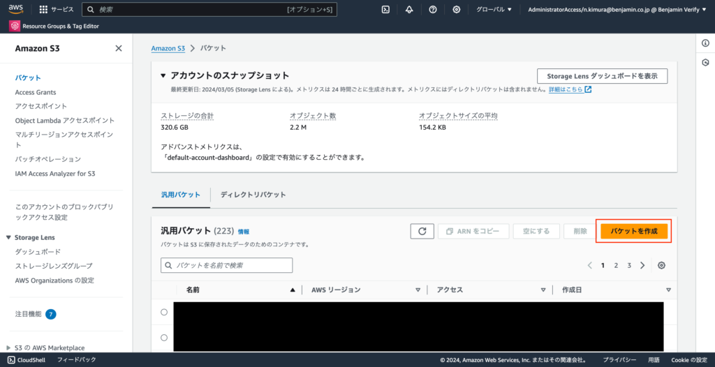Click the ストレージの合計 metric label

coord(187,116)
